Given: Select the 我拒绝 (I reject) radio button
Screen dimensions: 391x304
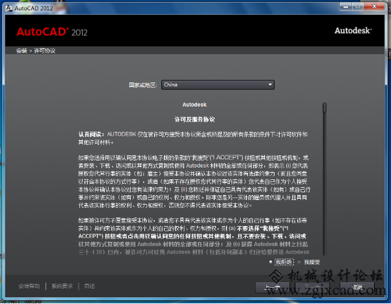Looking at the screenshot, I should pyautogui.click(x=271, y=262).
